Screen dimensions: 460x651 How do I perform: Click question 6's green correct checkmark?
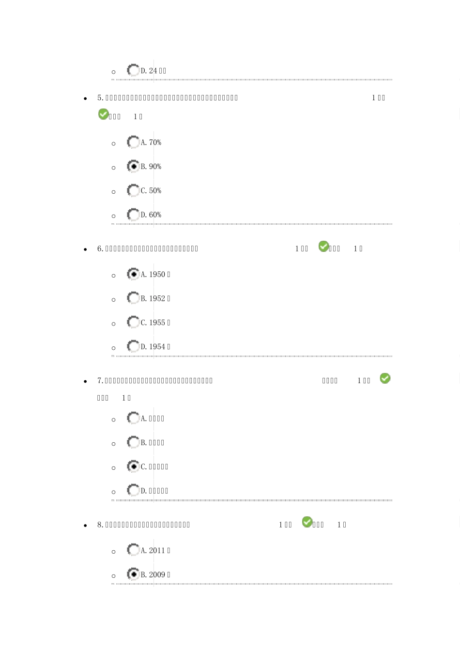(x=324, y=247)
